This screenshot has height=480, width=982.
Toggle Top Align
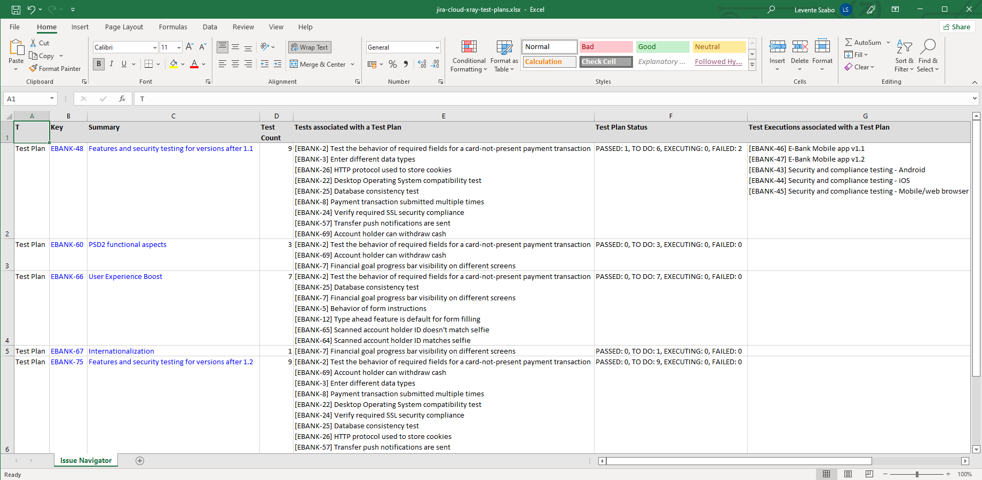[x=223, y=47]
